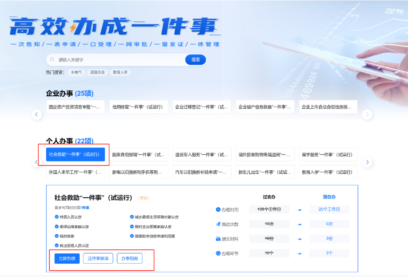Click the 这件事解读 button

(98, 259)
